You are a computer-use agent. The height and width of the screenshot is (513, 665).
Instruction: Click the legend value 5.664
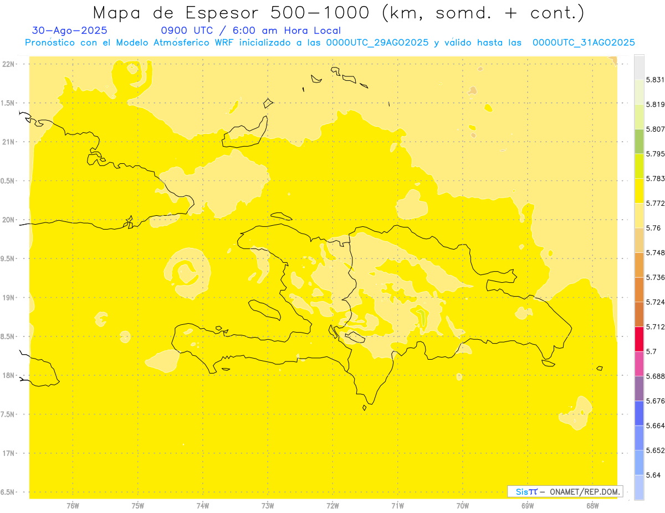click(x=656, y=426)
